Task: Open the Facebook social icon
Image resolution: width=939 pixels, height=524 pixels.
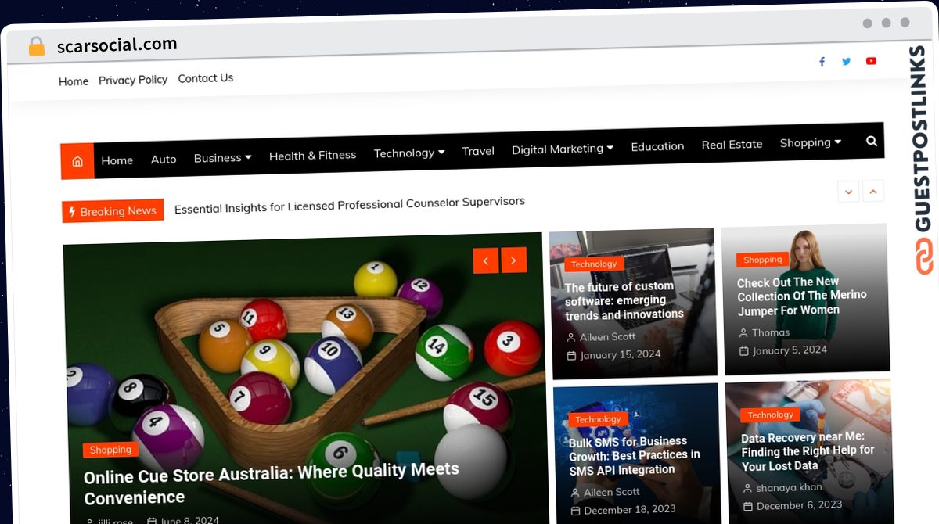Action: point(822,62)
